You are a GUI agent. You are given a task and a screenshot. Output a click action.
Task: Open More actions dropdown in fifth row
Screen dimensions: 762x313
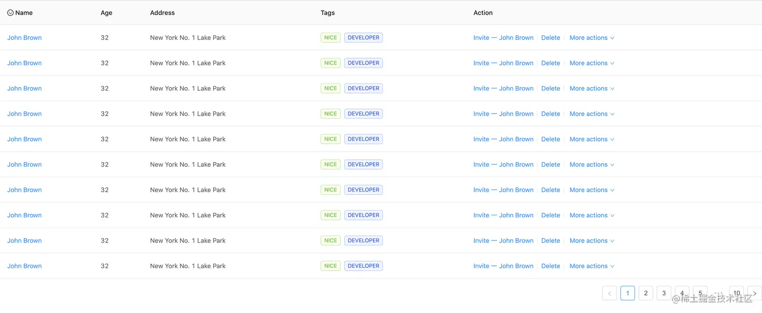[x=592, y=139]
